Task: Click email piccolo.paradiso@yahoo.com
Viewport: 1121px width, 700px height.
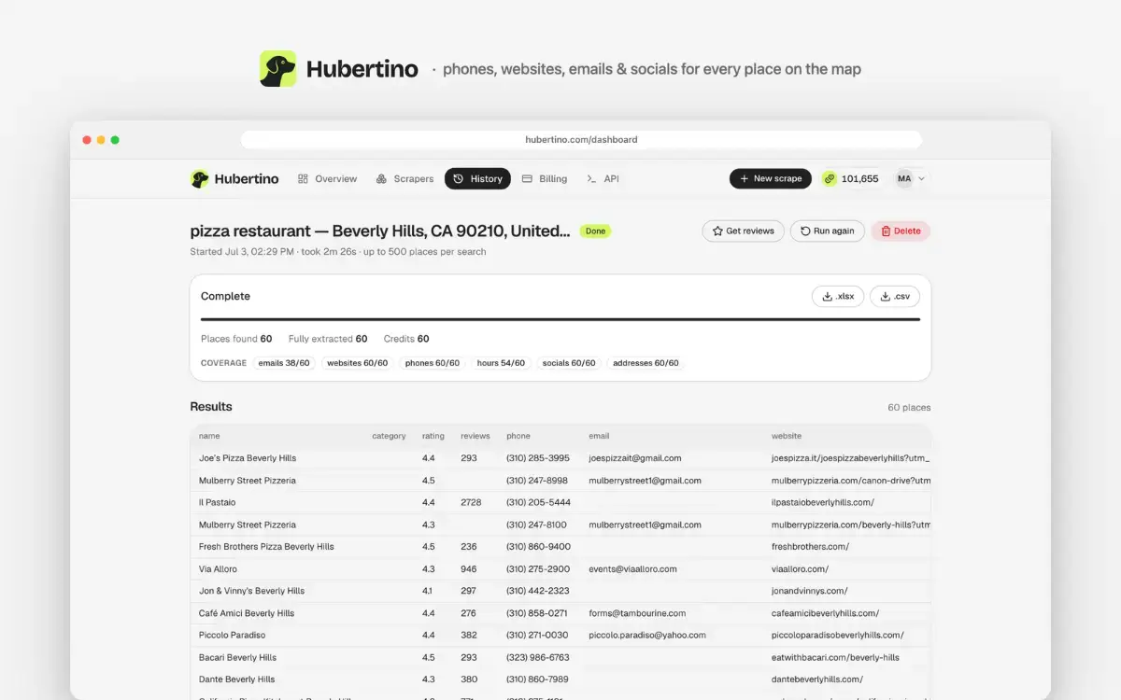Action: coord(647,636)
